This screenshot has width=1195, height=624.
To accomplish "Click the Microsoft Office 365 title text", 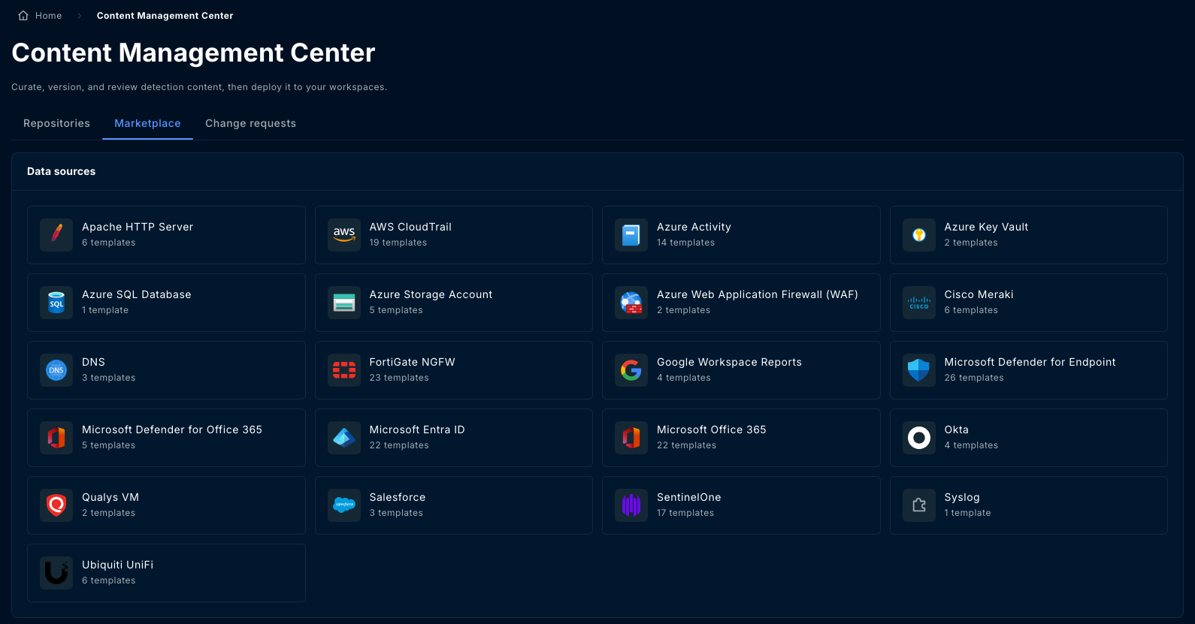I will (x=712, y=430).
